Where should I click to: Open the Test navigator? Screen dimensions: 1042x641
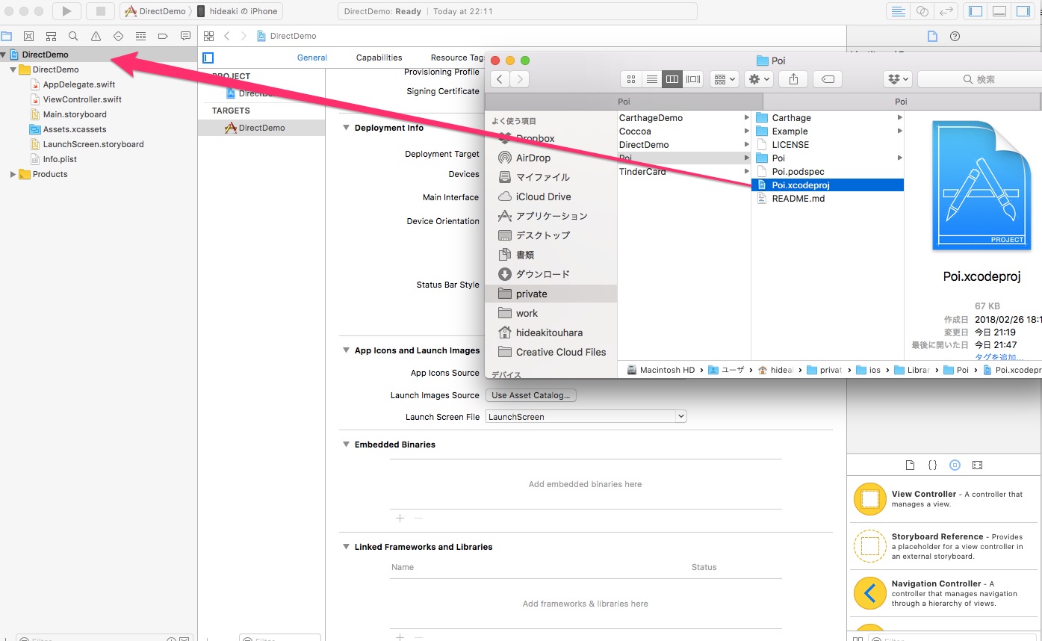118,36
